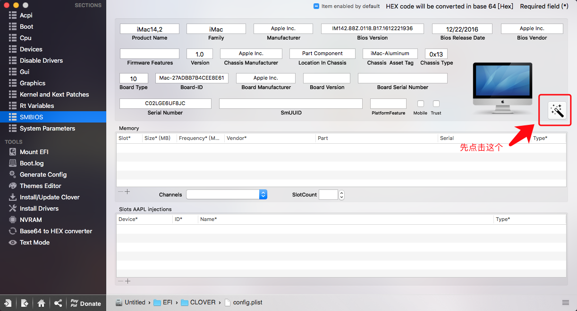Click the Vendor* column header in Memory
577x311 pixels.
(270, 138)
